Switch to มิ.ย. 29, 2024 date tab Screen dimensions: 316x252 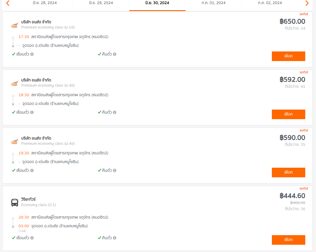click(x=101, y=3)
